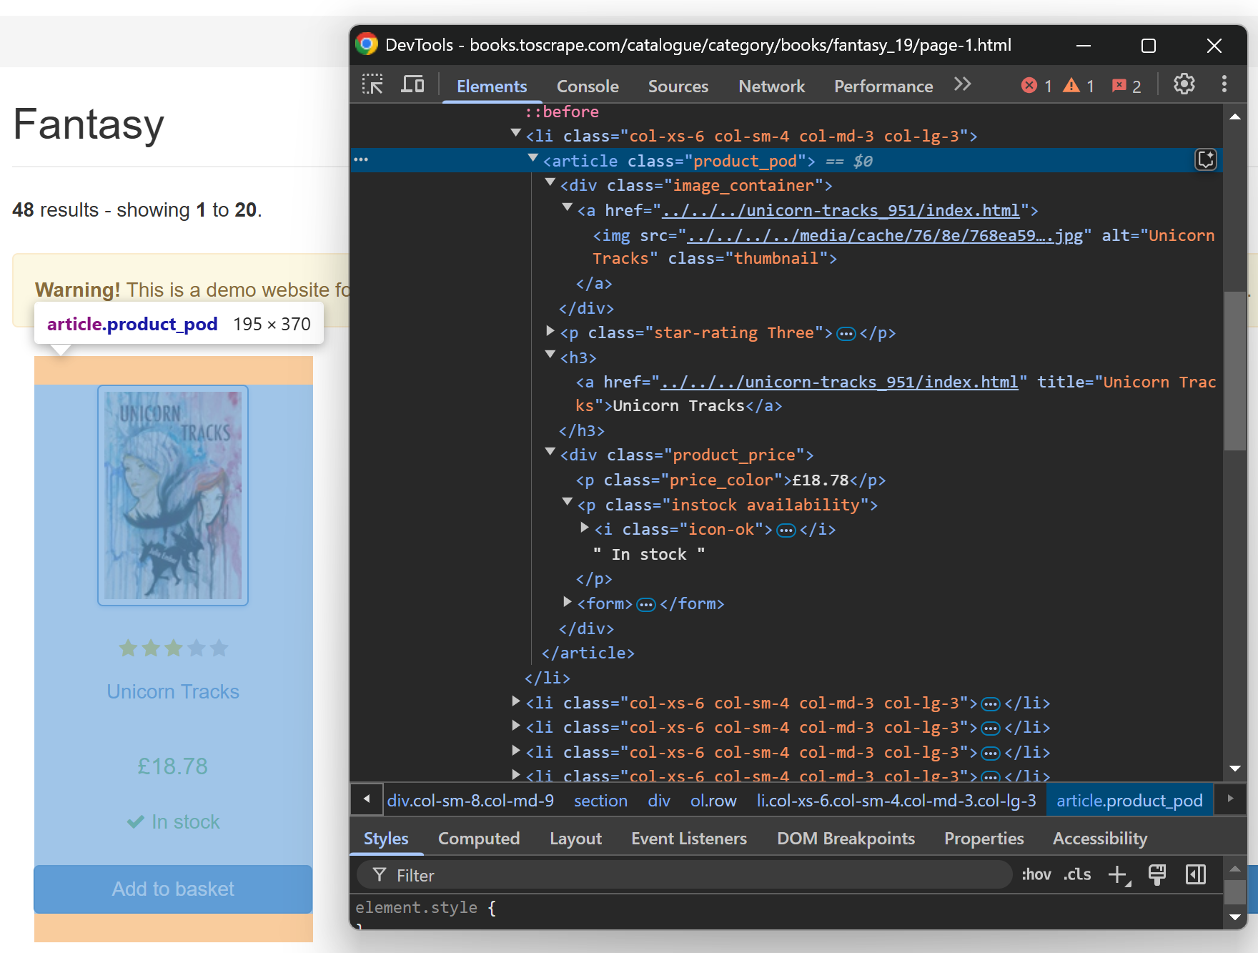Open the Event Listeners tab

point(688,838)
